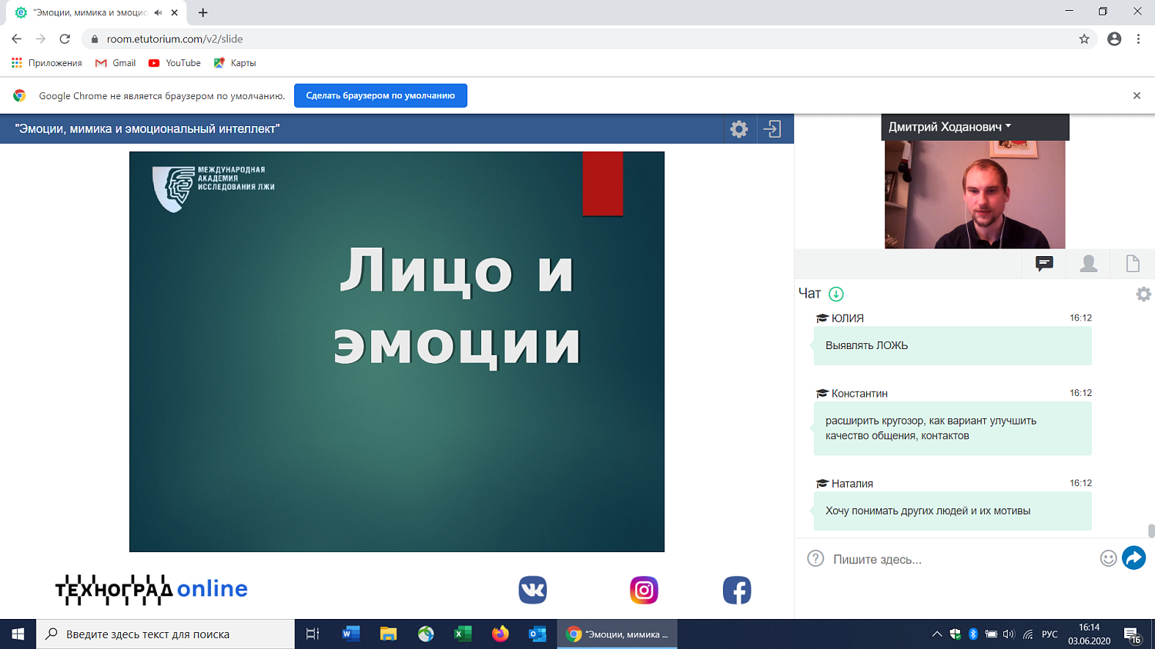Click the exit room icon in header
This screenshot has height=649, width=1155.
772,129
